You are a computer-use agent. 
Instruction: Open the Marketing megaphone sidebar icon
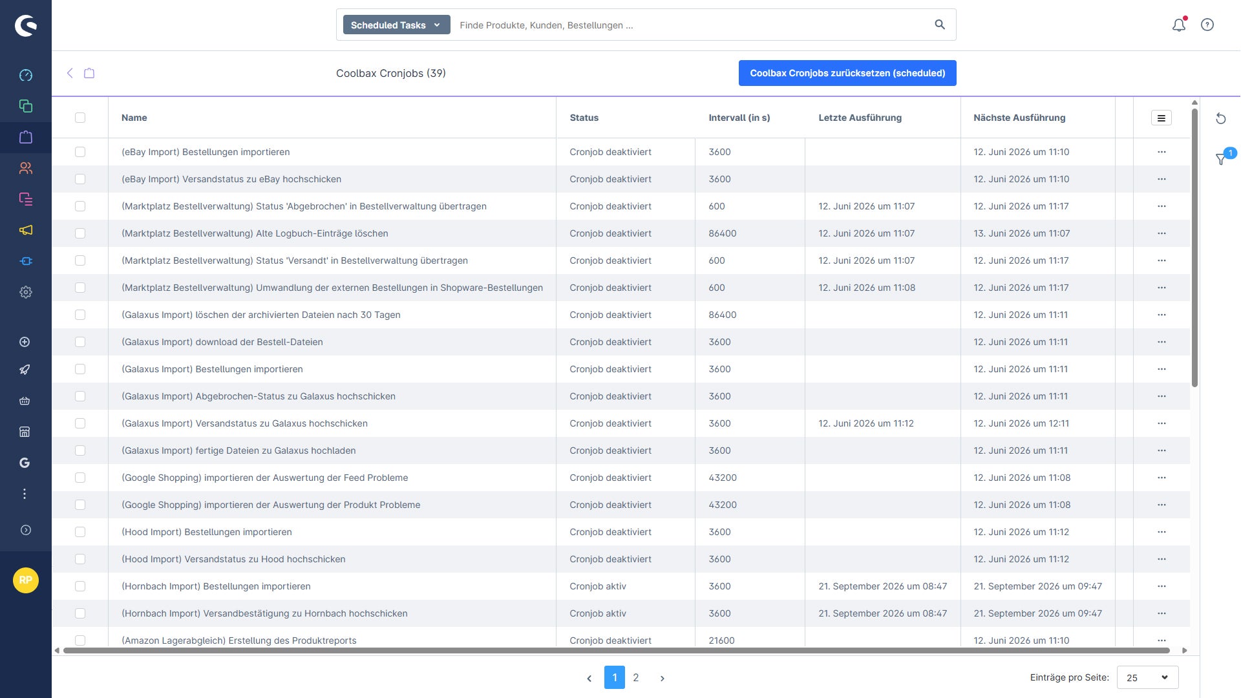click(x=26, y=230)
